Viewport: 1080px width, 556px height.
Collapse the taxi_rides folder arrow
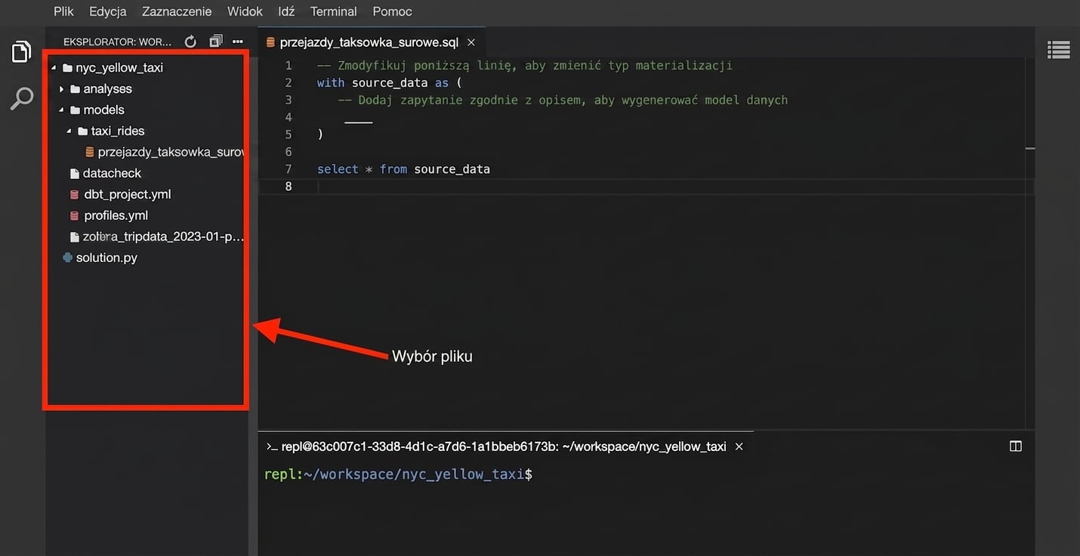[x=69, y=131]
